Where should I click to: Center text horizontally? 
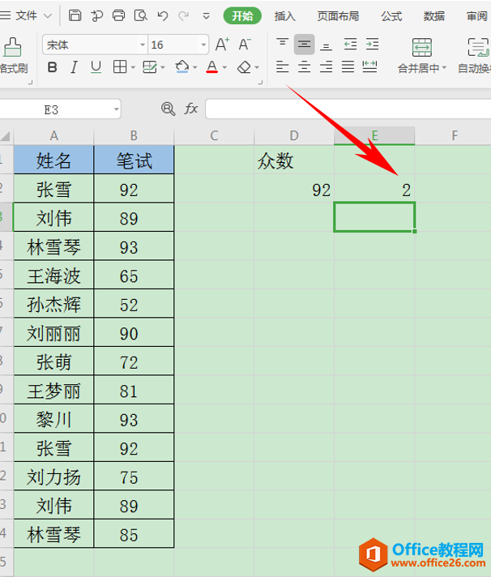point(304,66)
